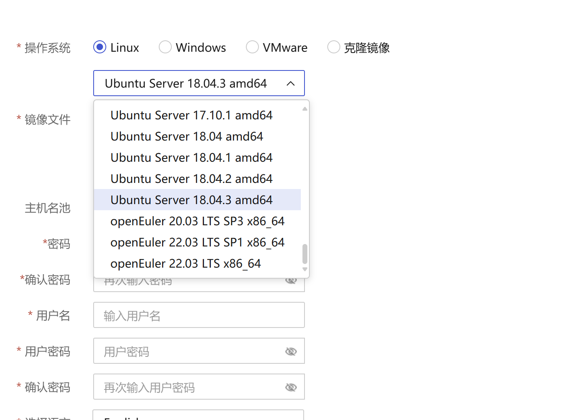Choose openEuler 20.03 LTS SP3 x86_64
Viewport: 563px width, 420px height.
coord(197,221)
